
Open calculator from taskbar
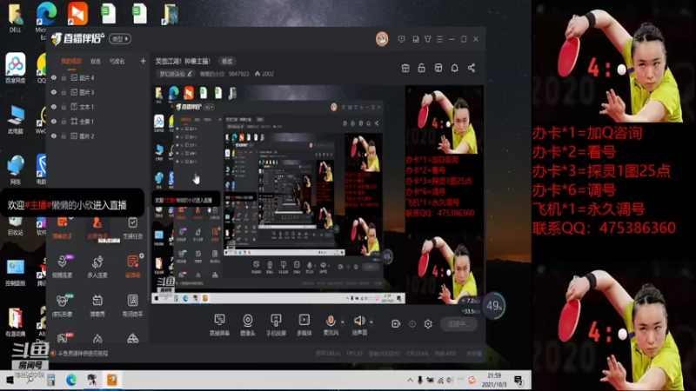pos(51,380)
